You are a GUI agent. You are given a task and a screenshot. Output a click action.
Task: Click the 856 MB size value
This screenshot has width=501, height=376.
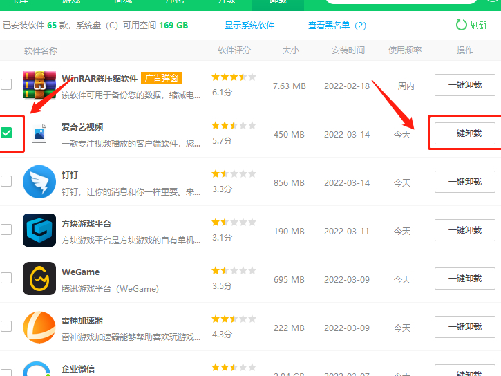pos(289,182)
